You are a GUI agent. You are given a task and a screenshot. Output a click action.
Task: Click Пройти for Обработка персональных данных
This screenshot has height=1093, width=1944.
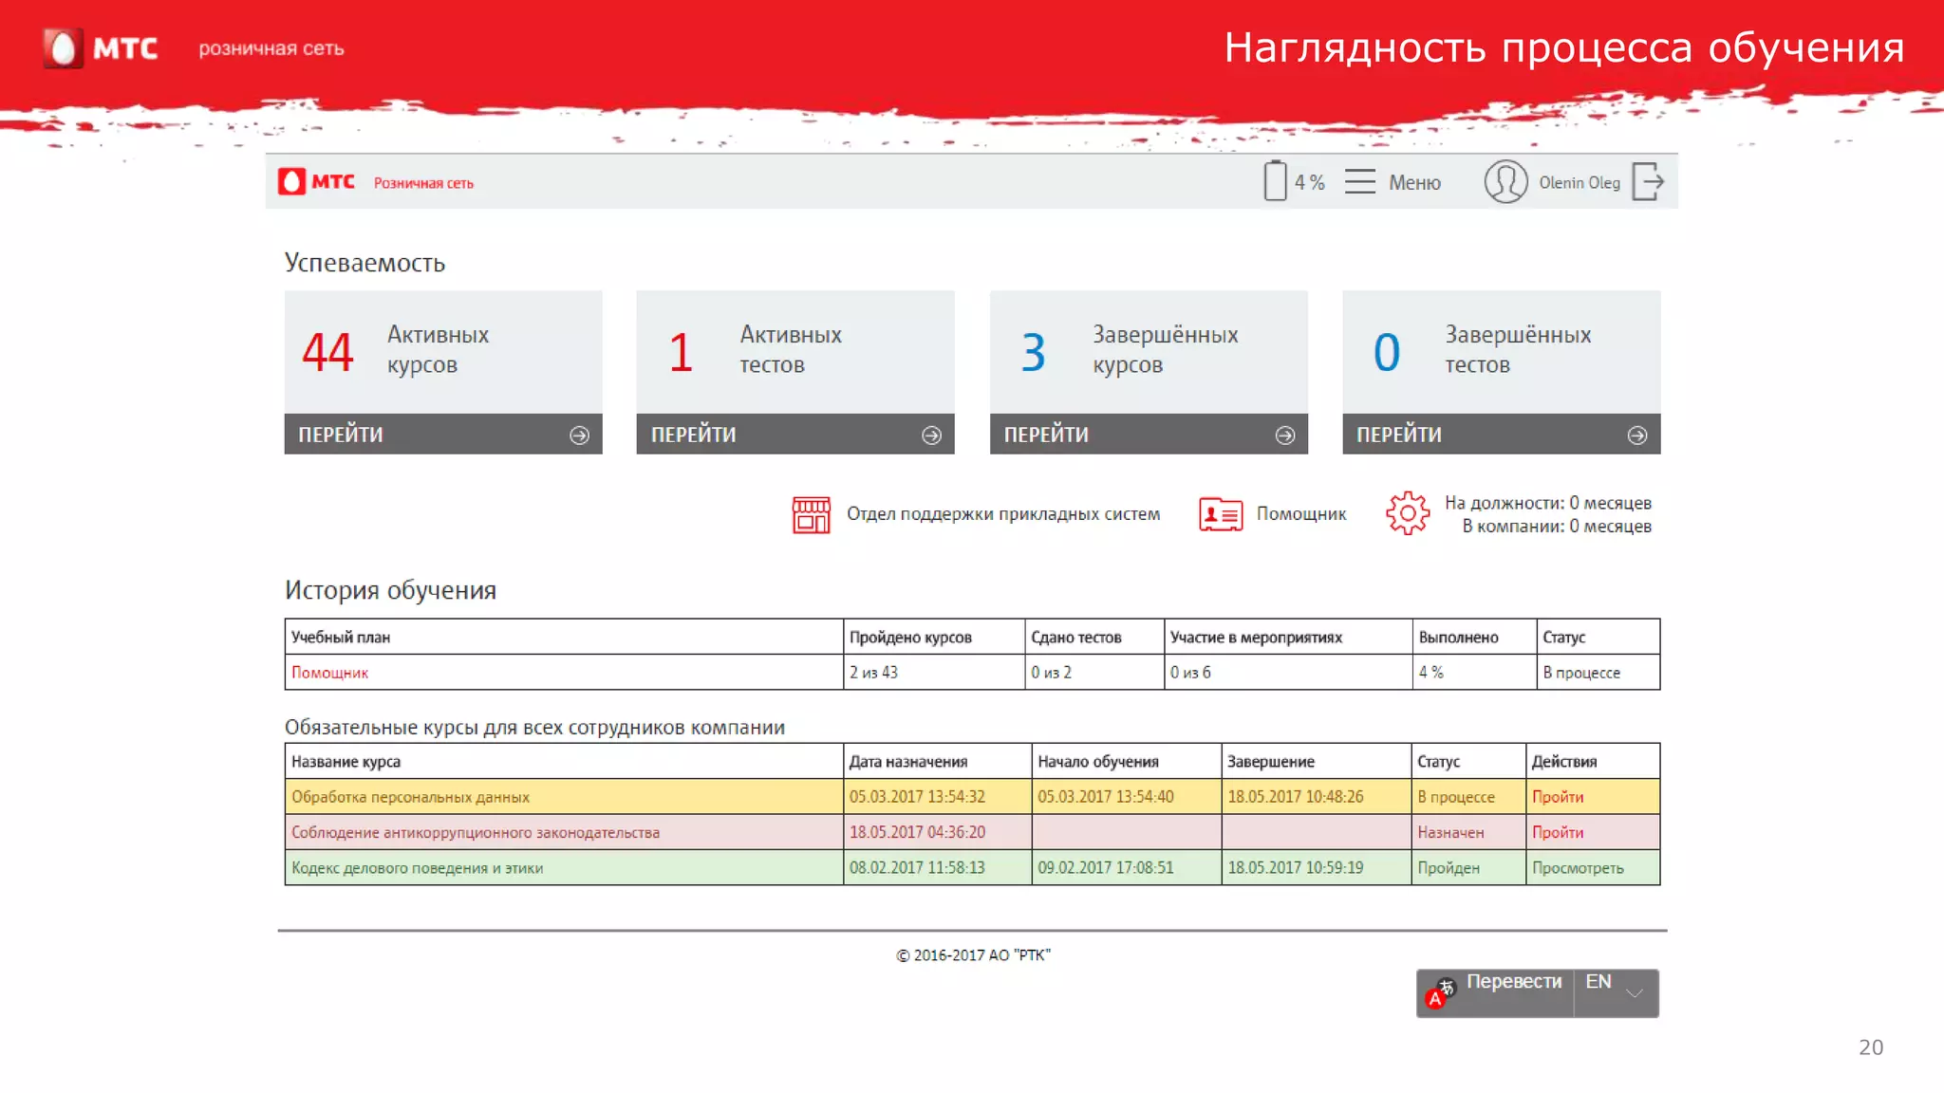point(1558,797)
